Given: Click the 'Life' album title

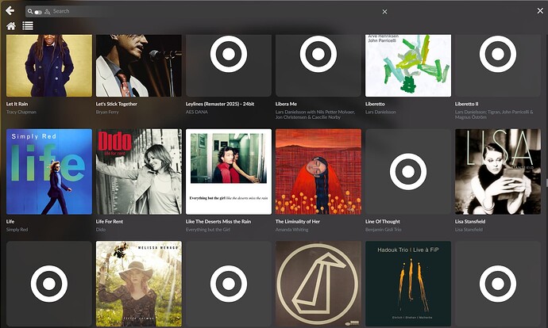Looking at the screenshot, I should pos(10,221).
